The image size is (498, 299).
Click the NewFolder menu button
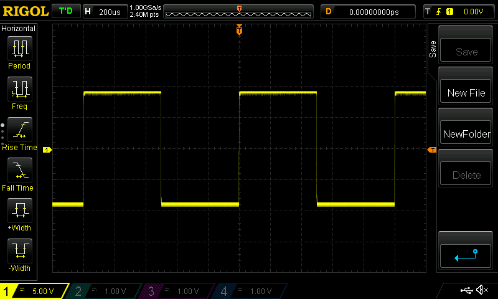(x=466, y=134)
